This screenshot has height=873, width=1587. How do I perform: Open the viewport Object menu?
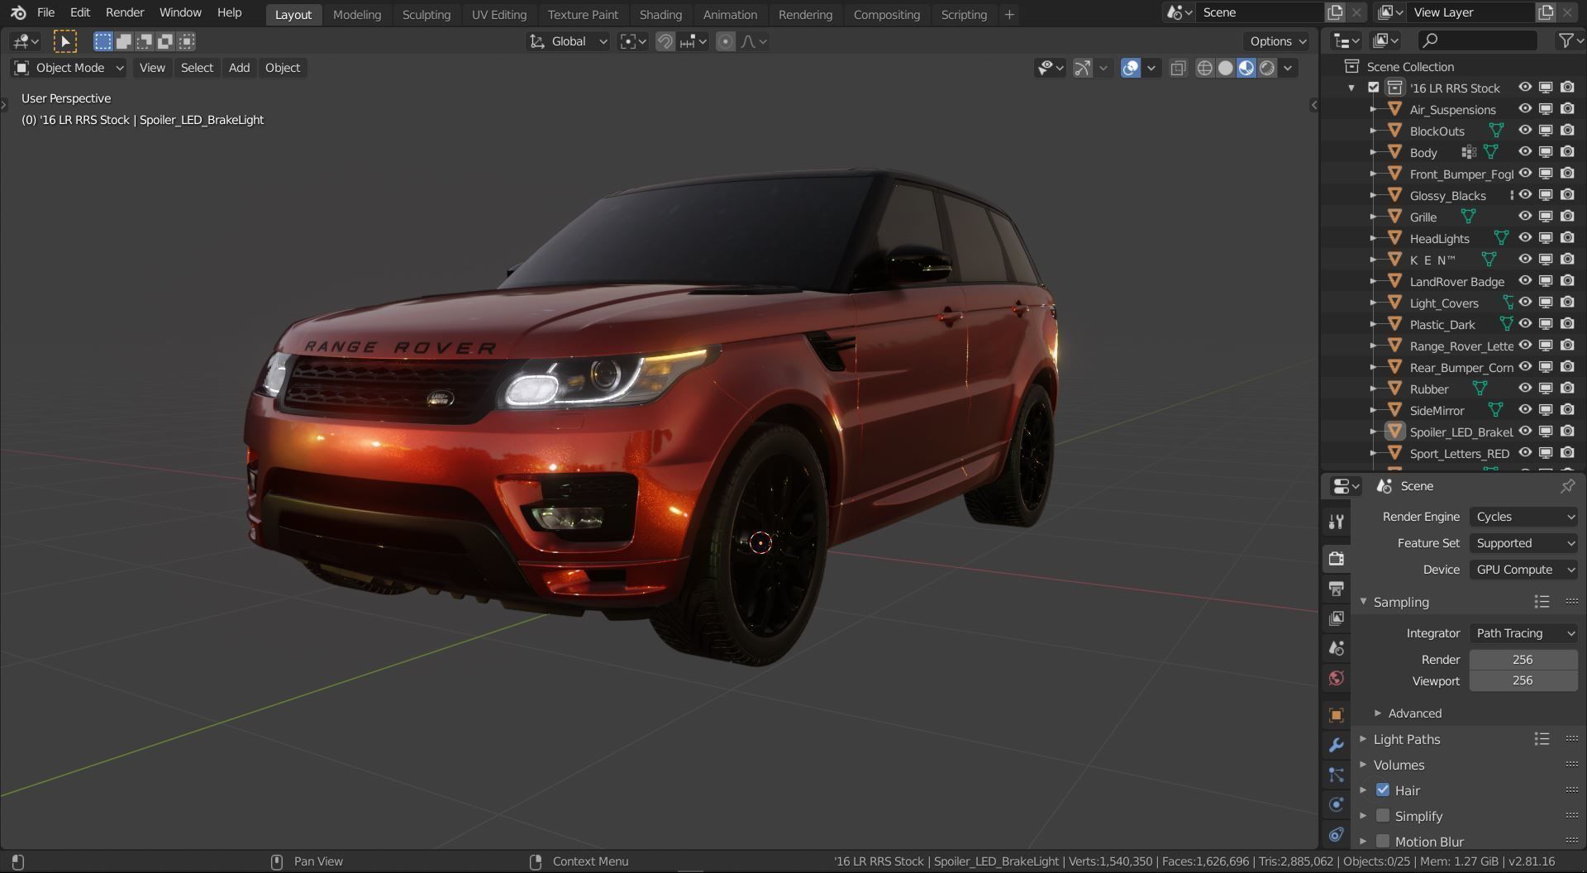pos(283,68)
